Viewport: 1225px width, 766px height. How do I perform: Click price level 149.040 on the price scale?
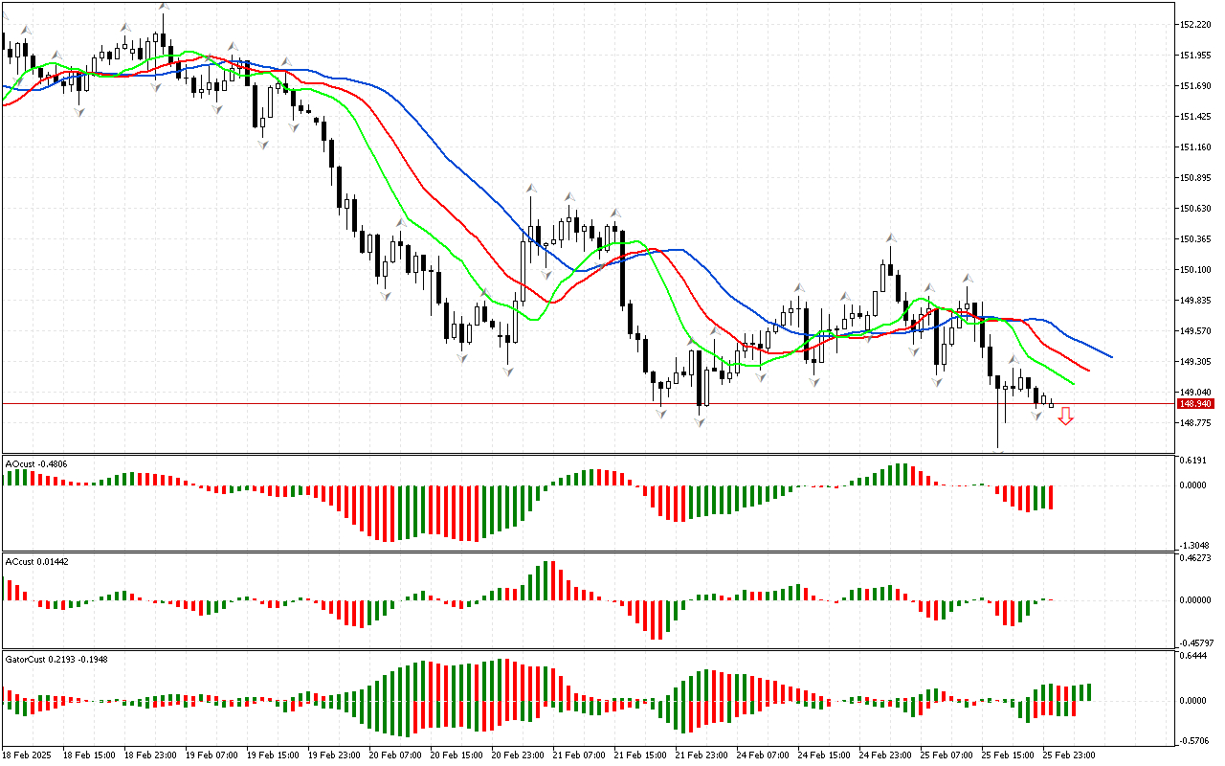click(1196, 392)
